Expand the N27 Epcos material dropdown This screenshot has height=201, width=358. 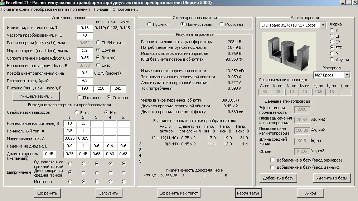pyautogui.click(x=347, y=75)
